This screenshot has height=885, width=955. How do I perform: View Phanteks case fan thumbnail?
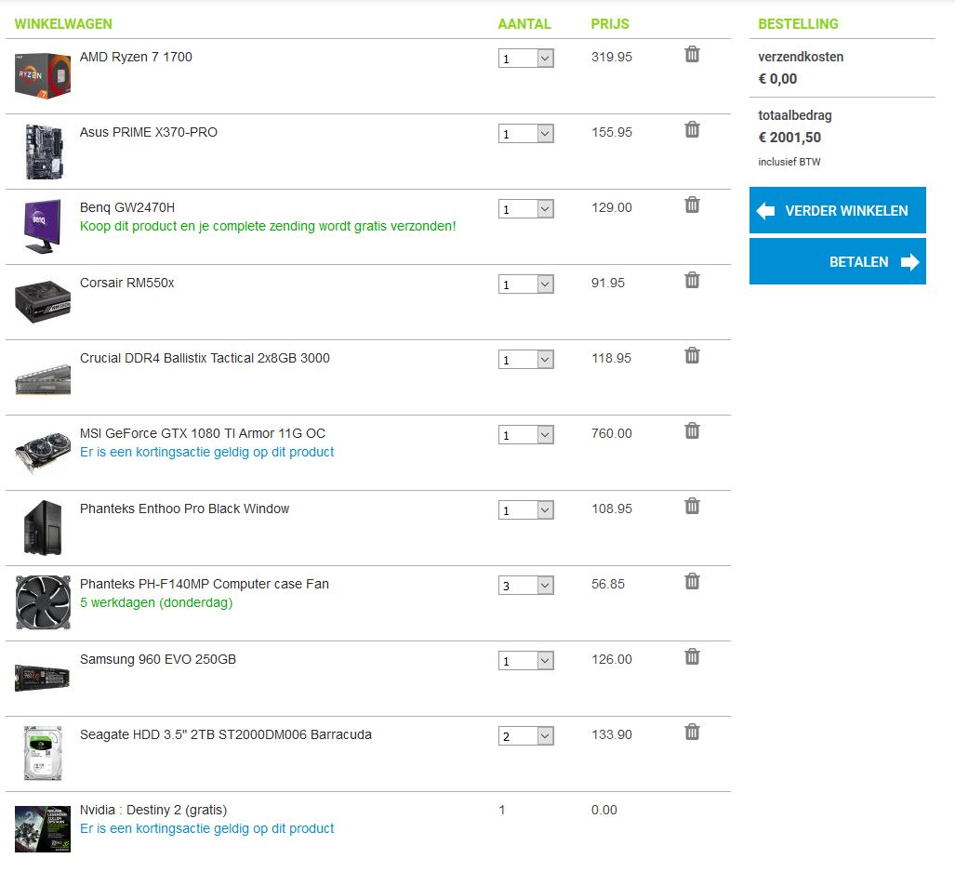coord(43,602)
